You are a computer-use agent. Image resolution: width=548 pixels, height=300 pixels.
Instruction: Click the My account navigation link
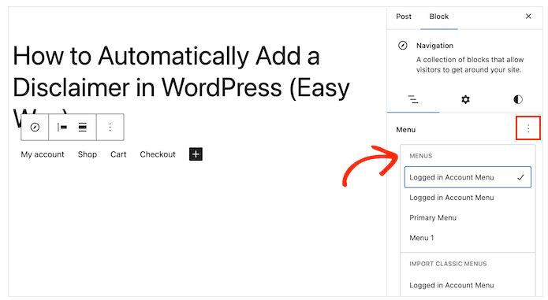pyautogui.click(x=43, y=154)
